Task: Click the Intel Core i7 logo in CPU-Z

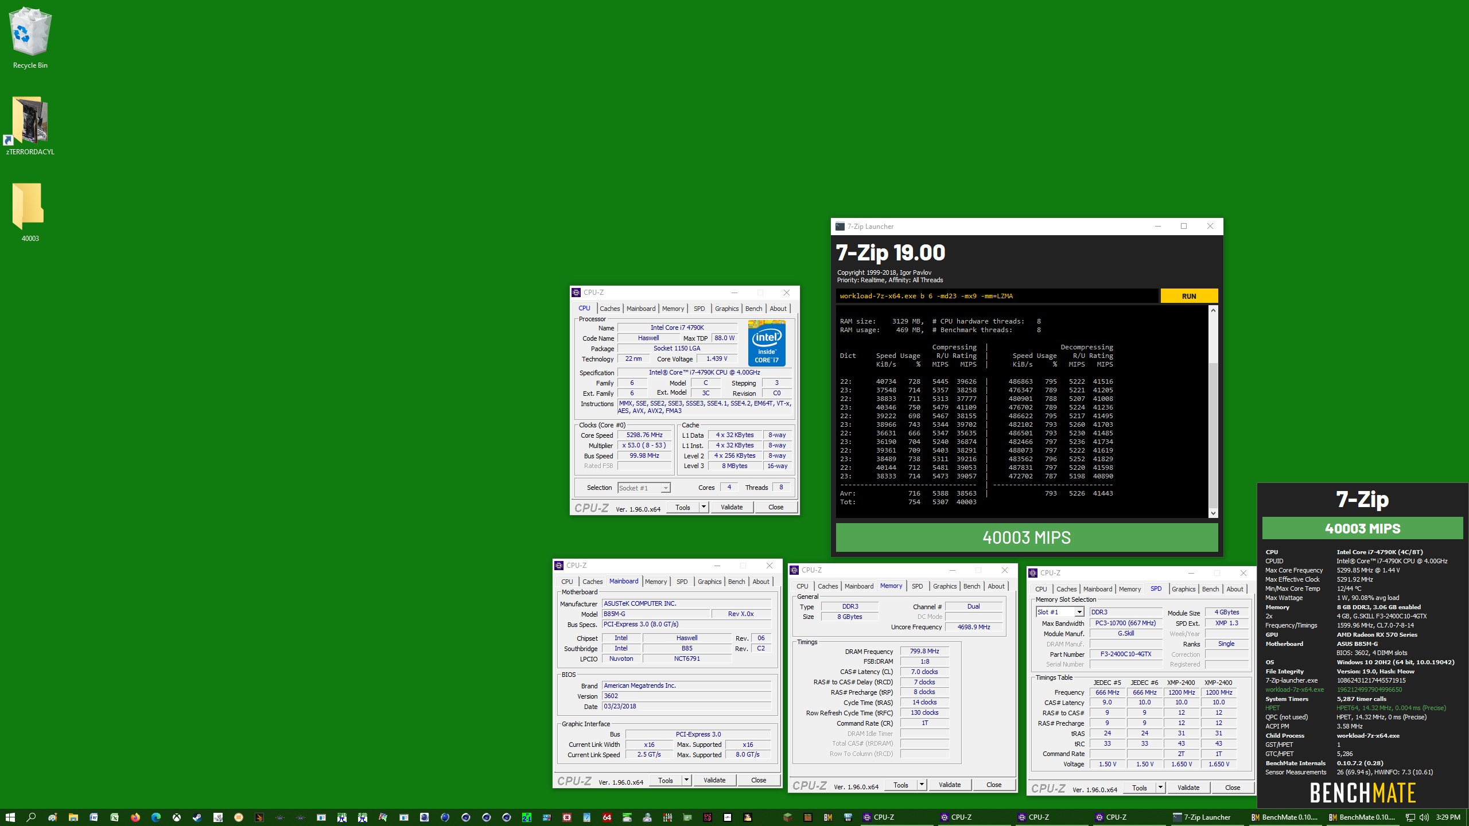Action: (x=767, y=344)
